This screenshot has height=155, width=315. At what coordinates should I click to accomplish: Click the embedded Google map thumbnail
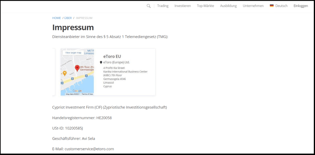click(77, 72)
